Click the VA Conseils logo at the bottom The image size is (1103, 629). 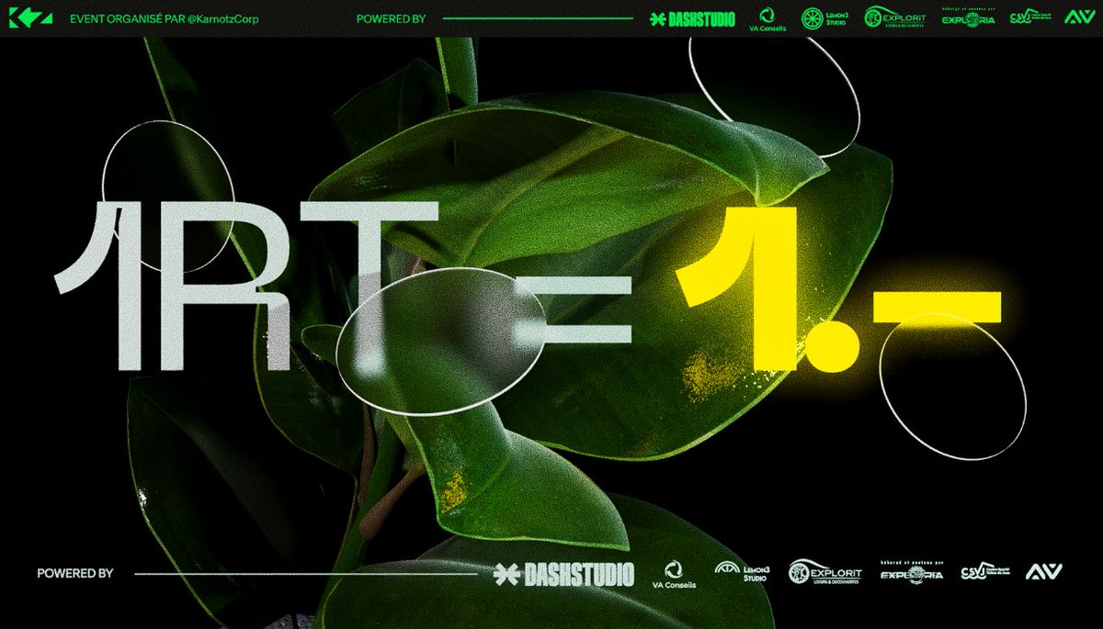pyautogui.click(x=676, y=573)
